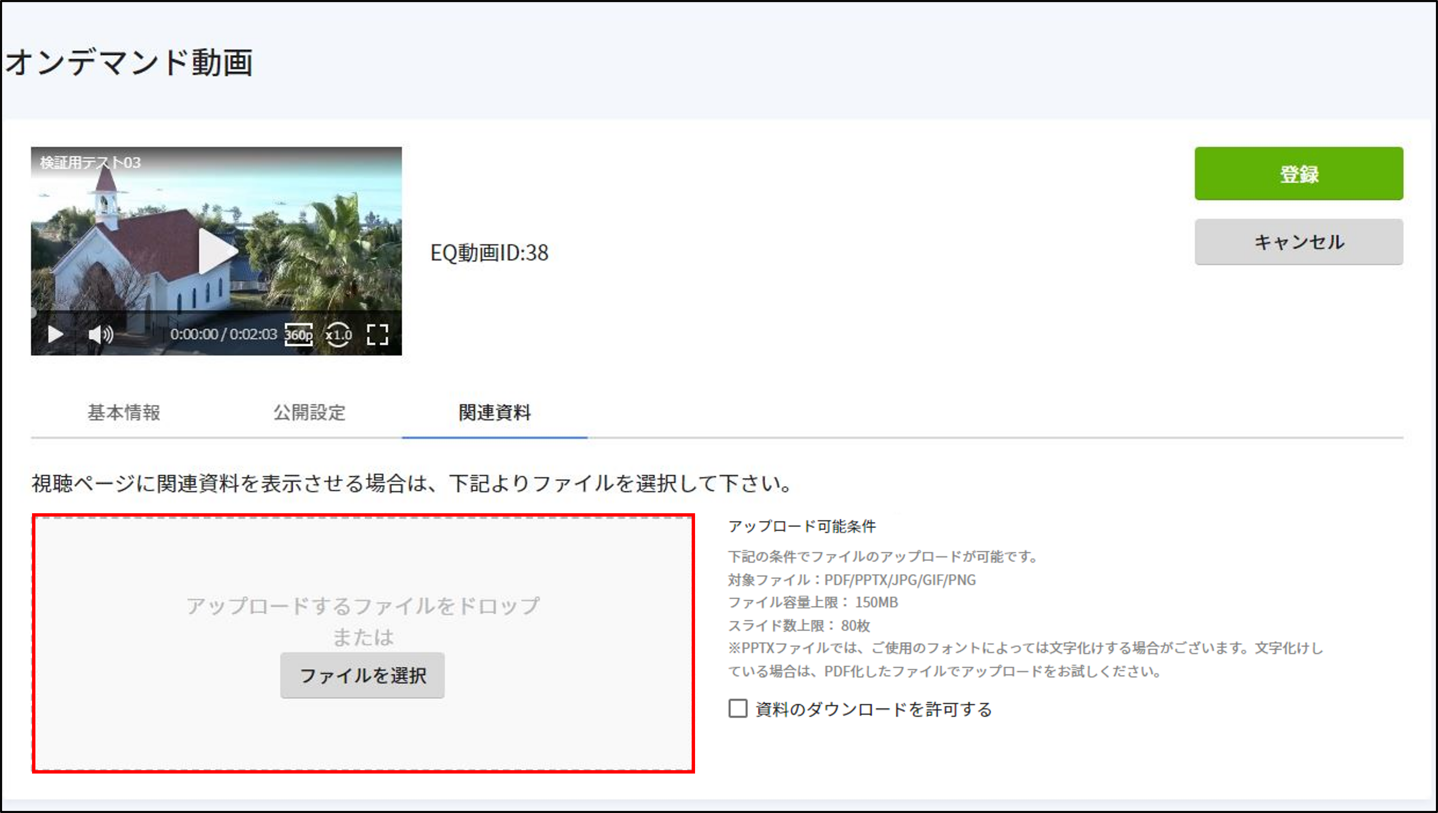
Task: Switch to the 公開設定 tab
Action: click(309, 412)
